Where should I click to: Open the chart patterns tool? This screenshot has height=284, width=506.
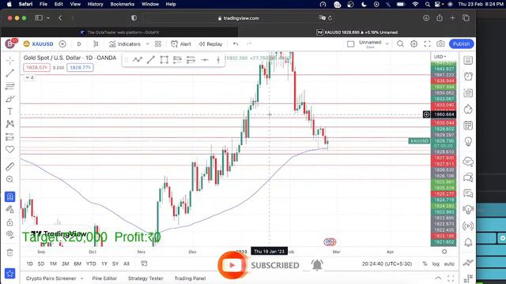tap(10, 124)
